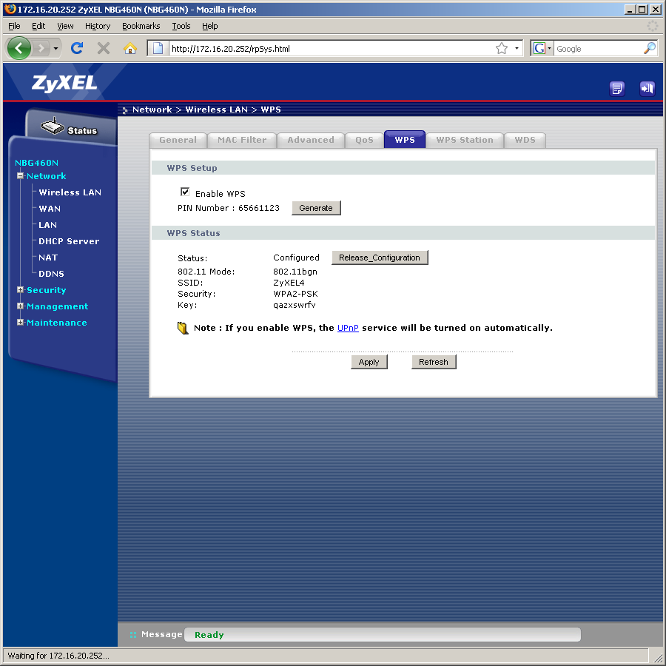The image size is (666, 666).
Task: Expand the Management tree node
Action: 20,306
